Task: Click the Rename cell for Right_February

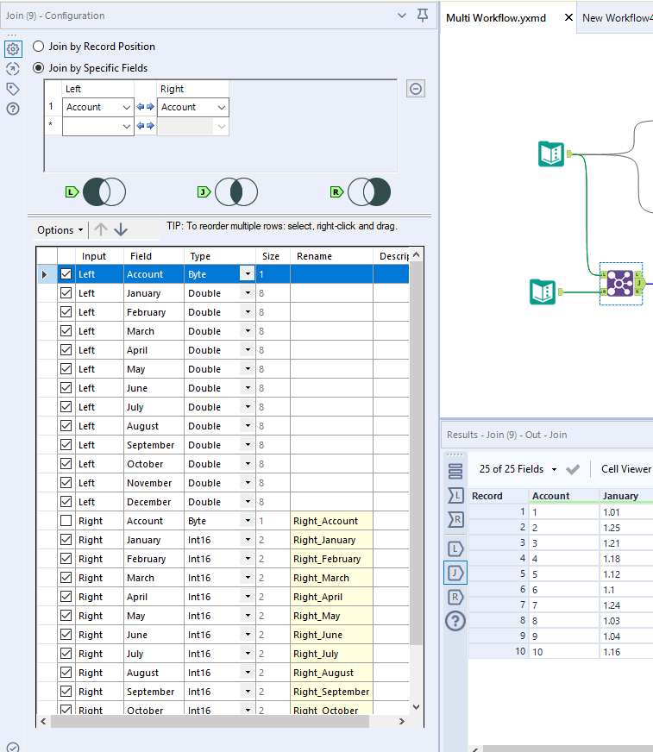Action: [x=331, y=559]
